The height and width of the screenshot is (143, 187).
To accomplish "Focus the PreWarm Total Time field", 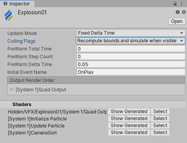I will (x=131, y=49).
